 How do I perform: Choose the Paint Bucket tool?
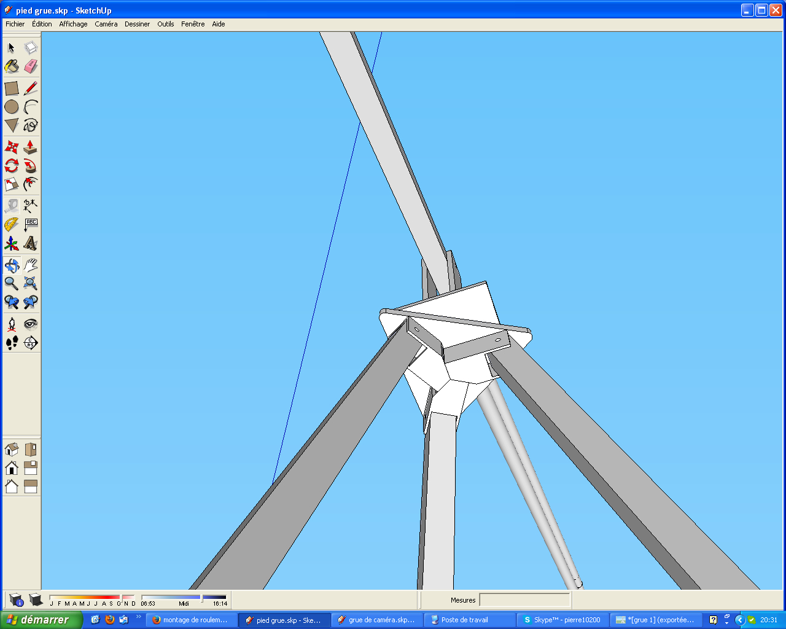12,66
